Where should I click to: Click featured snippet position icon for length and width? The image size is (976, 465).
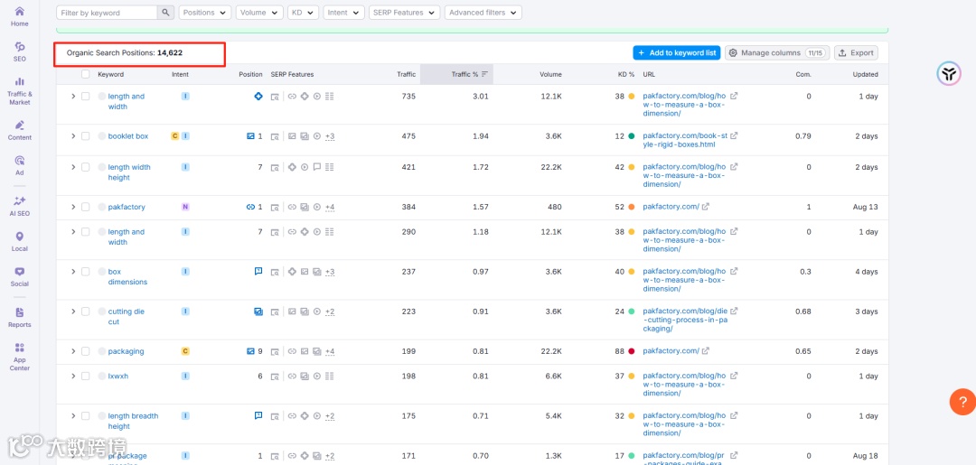(x=258, y=97)
